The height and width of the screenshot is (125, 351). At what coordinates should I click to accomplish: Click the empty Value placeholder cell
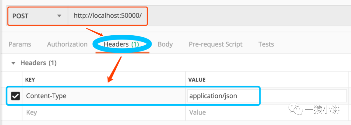(267, 112)
